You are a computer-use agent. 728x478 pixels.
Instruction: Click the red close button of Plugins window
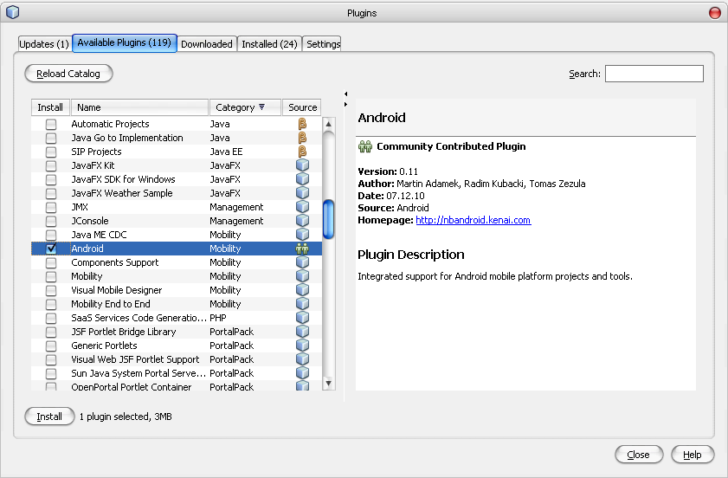(714, 12)
